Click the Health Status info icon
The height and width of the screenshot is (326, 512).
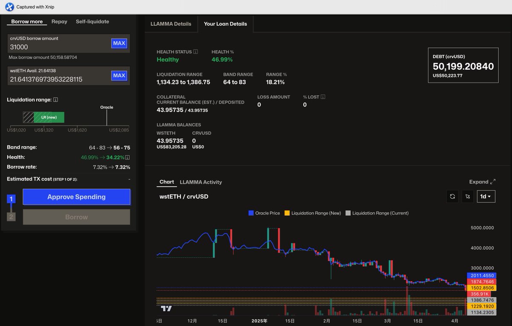pos(195,52)
